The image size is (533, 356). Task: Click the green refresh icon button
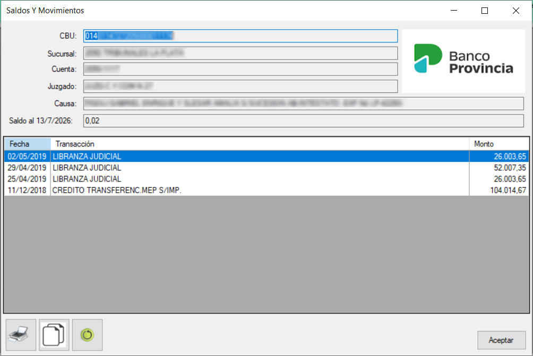pyautogui.click(x=88, y=335)
